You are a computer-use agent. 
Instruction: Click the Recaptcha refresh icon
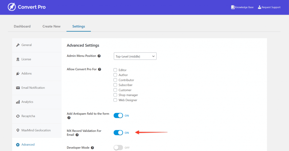18,116
